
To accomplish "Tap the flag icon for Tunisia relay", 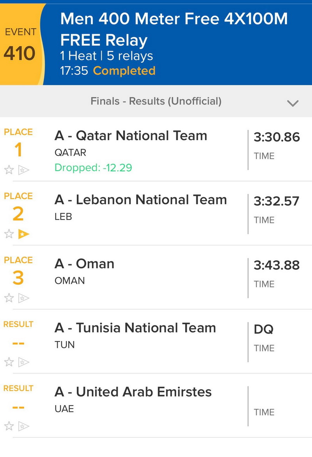I will [x=24, y=362].
